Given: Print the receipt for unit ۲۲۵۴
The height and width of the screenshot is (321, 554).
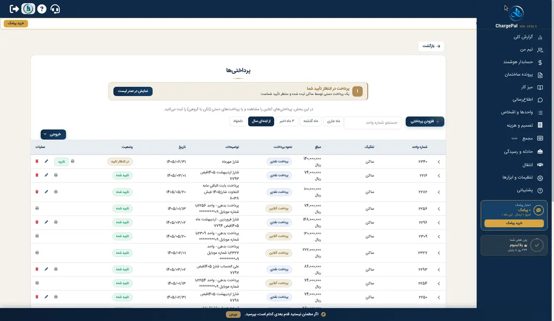Looking at the screenshot, I should click(x=37, y=283).
